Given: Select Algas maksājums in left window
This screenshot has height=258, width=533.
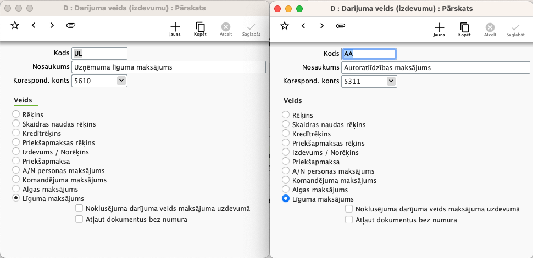Looking at the screenshot, I should (15, 188).
